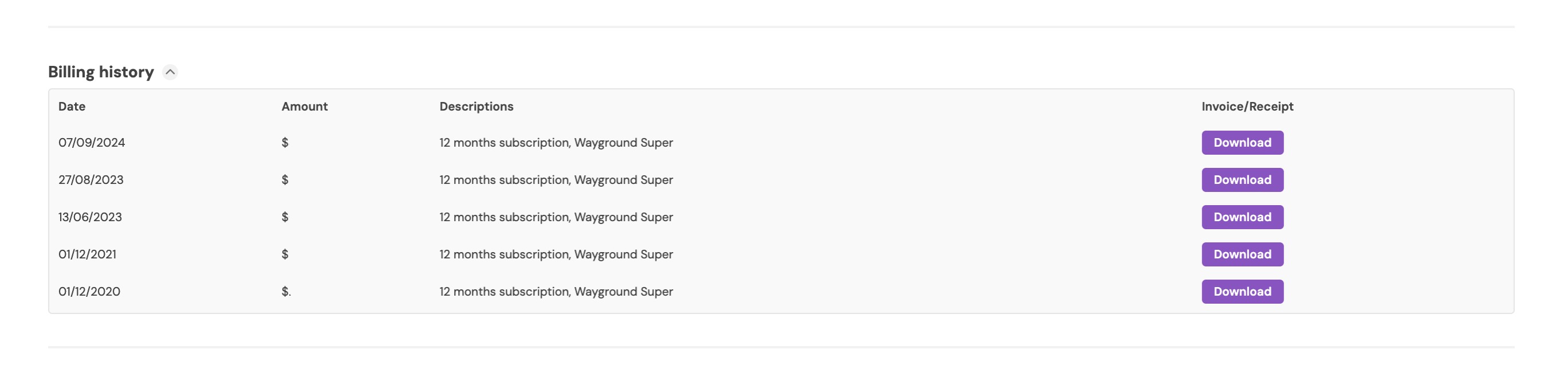Click the amount for the 01/12/2020 row
The width and height of the screenshot is (1556, 369).
[286, 292]
